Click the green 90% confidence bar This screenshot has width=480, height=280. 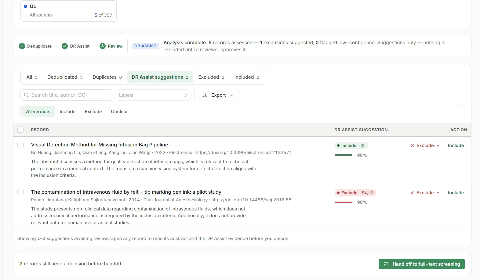point(344,155)
